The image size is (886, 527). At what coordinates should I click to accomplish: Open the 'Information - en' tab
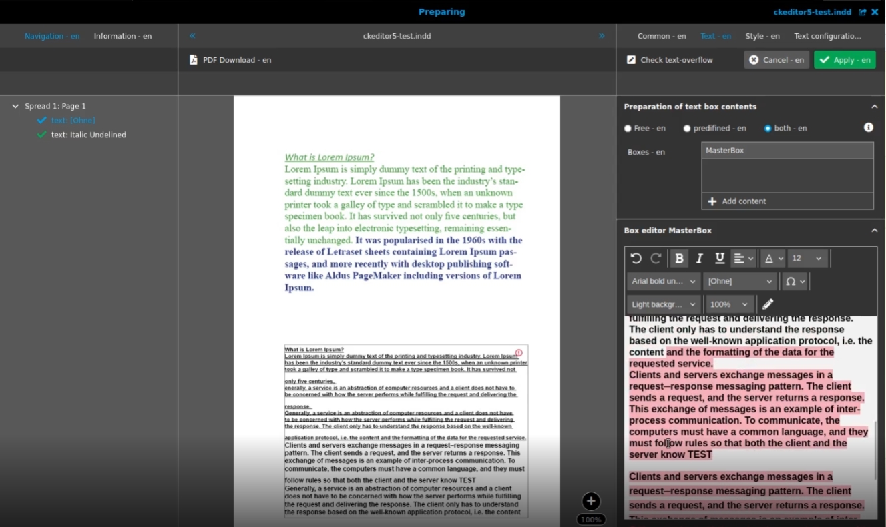point(122,36)
